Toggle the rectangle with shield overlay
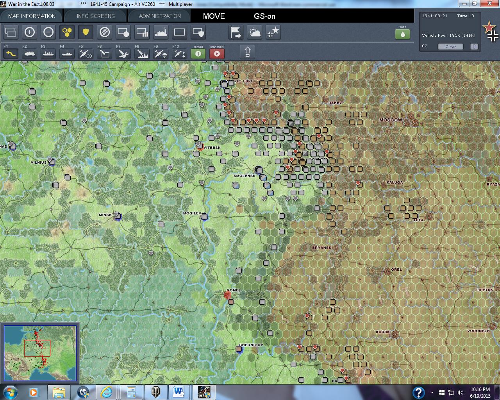The height and width of the screenshot is (400, 500). point(198,32)
